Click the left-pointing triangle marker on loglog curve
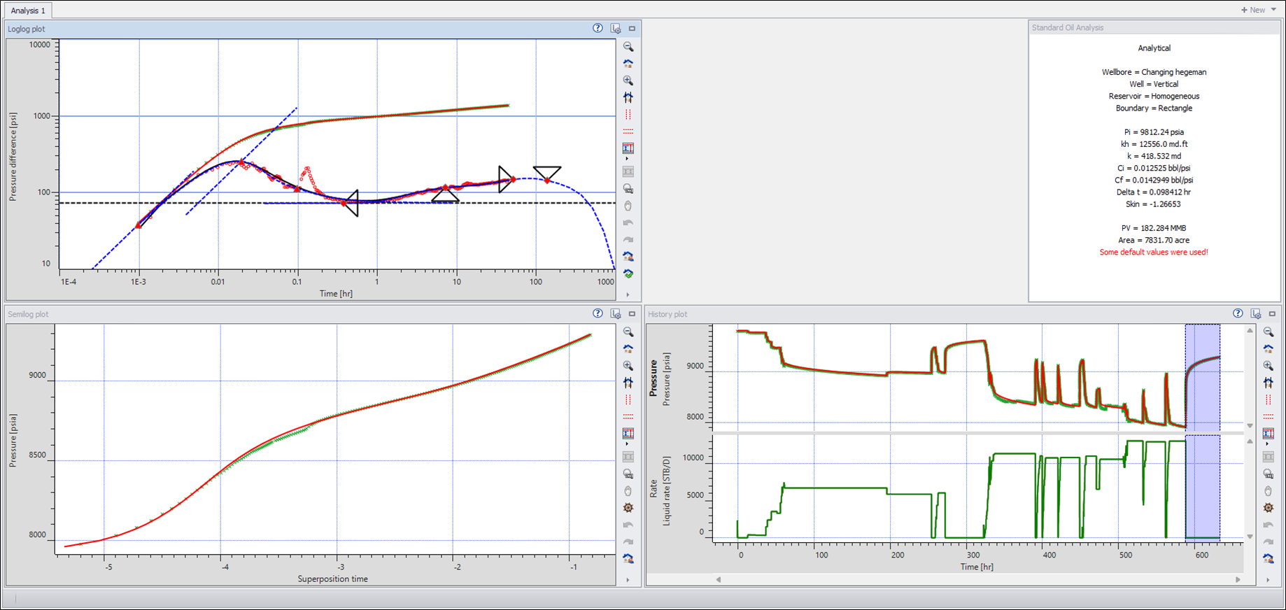The image size is (1286, 610). pos(352,203)
